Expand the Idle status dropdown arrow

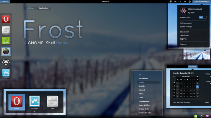coord(205,13)
